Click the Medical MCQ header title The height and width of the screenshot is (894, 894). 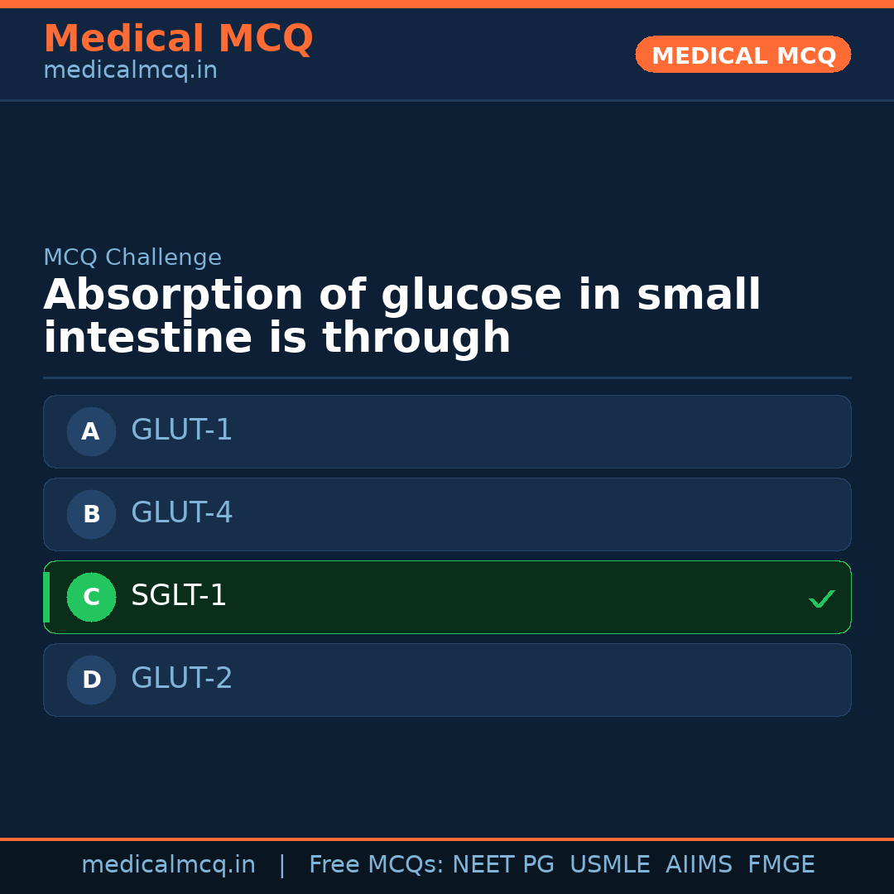178,39
